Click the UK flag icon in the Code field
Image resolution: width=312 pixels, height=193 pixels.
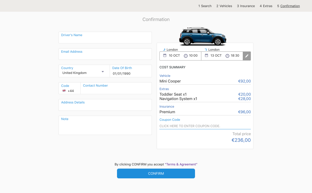[x=64, y=91]
